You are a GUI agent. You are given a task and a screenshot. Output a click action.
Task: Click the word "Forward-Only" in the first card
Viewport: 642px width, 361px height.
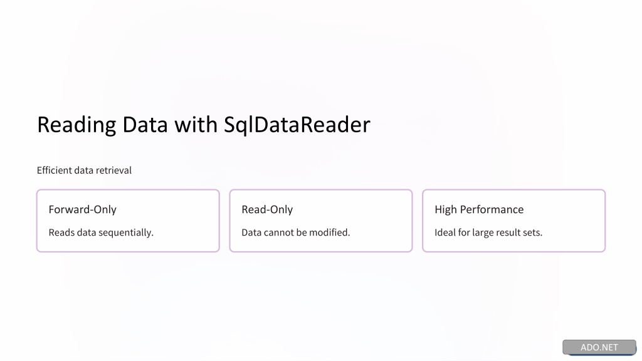coord(82,209)
